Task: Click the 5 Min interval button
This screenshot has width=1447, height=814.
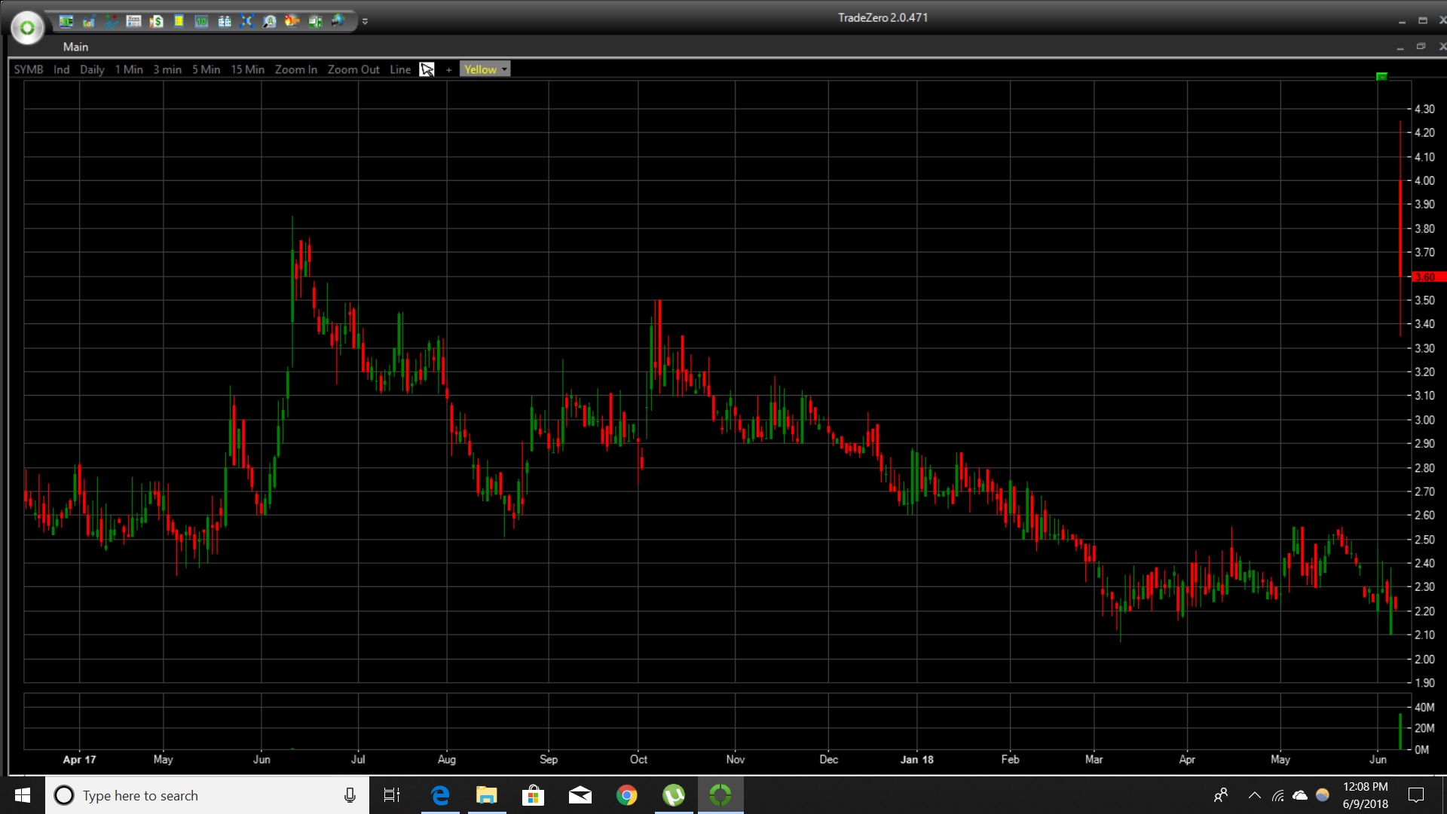Action: pos(206,69)
